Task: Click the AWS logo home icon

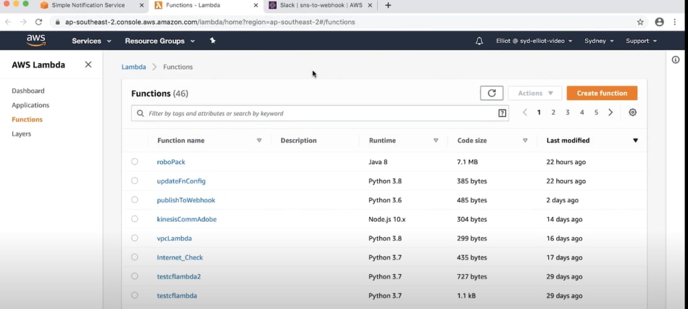Action: [x=36, y=40]
